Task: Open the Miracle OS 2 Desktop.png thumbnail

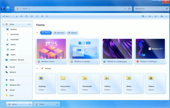Action: pyautogui.click(x=117, y=49)
